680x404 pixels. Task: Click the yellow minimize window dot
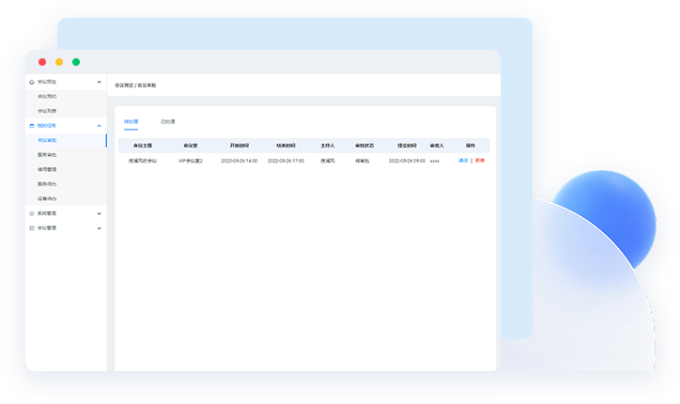pos(59,62)
